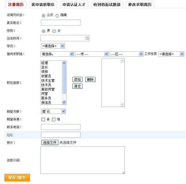The width and height of the screenshot is (186, 184).
Task: Select 技术主管 in the position list
Action: point(48,81)
